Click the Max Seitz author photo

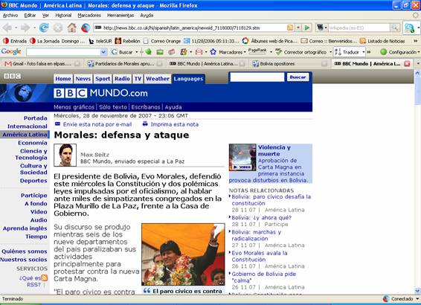click(x=65, y=155)
